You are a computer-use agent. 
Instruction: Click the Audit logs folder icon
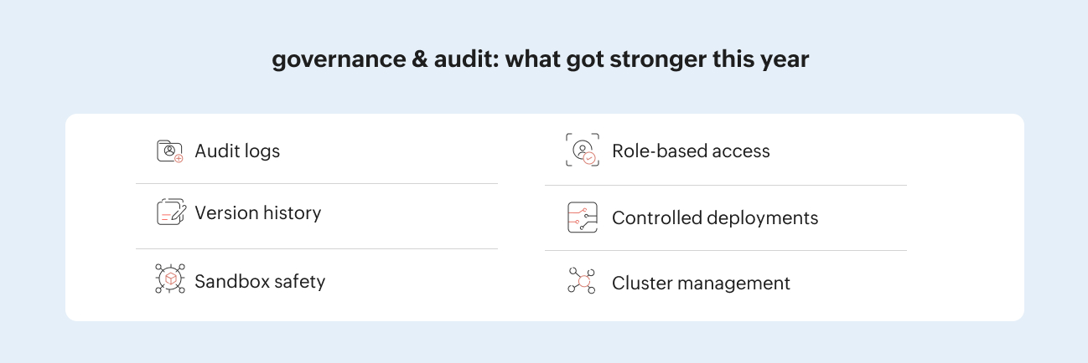(x=170, y=151)
